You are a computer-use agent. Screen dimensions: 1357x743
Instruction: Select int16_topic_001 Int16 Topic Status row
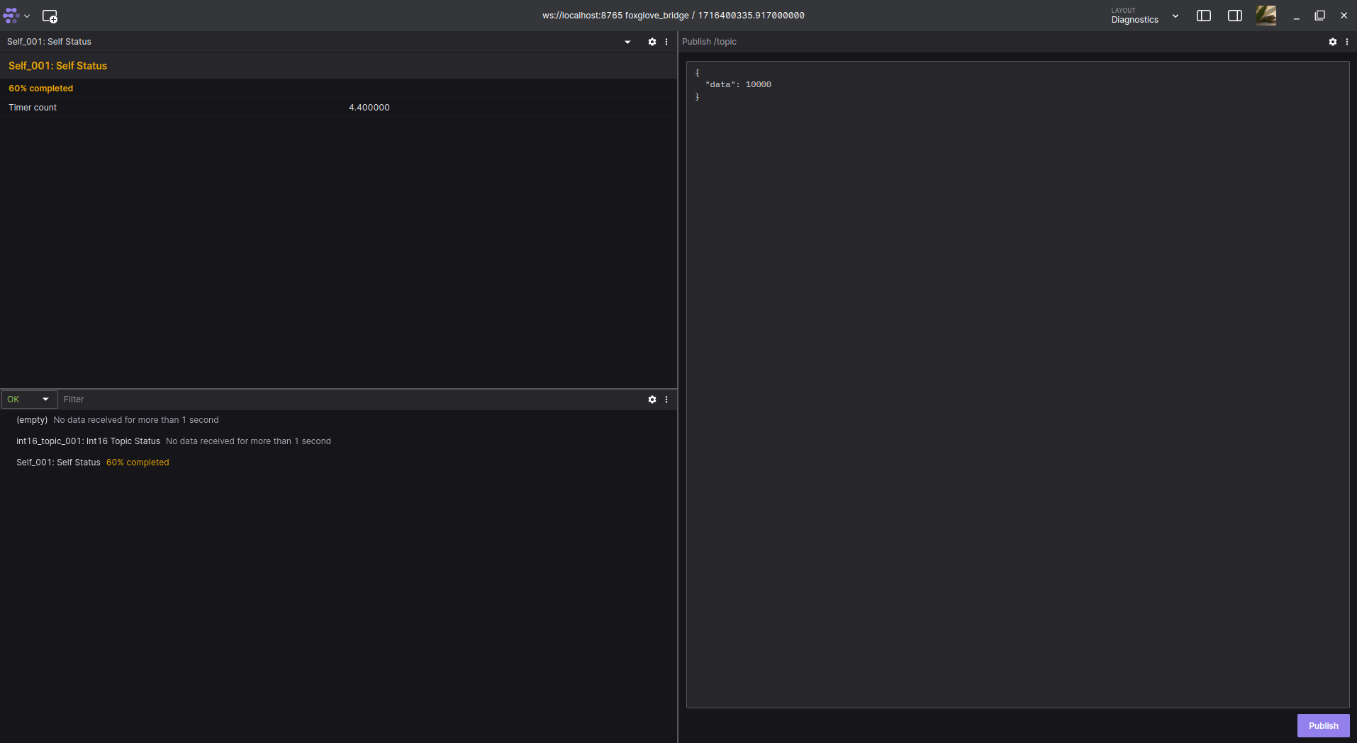coord(88,441)
